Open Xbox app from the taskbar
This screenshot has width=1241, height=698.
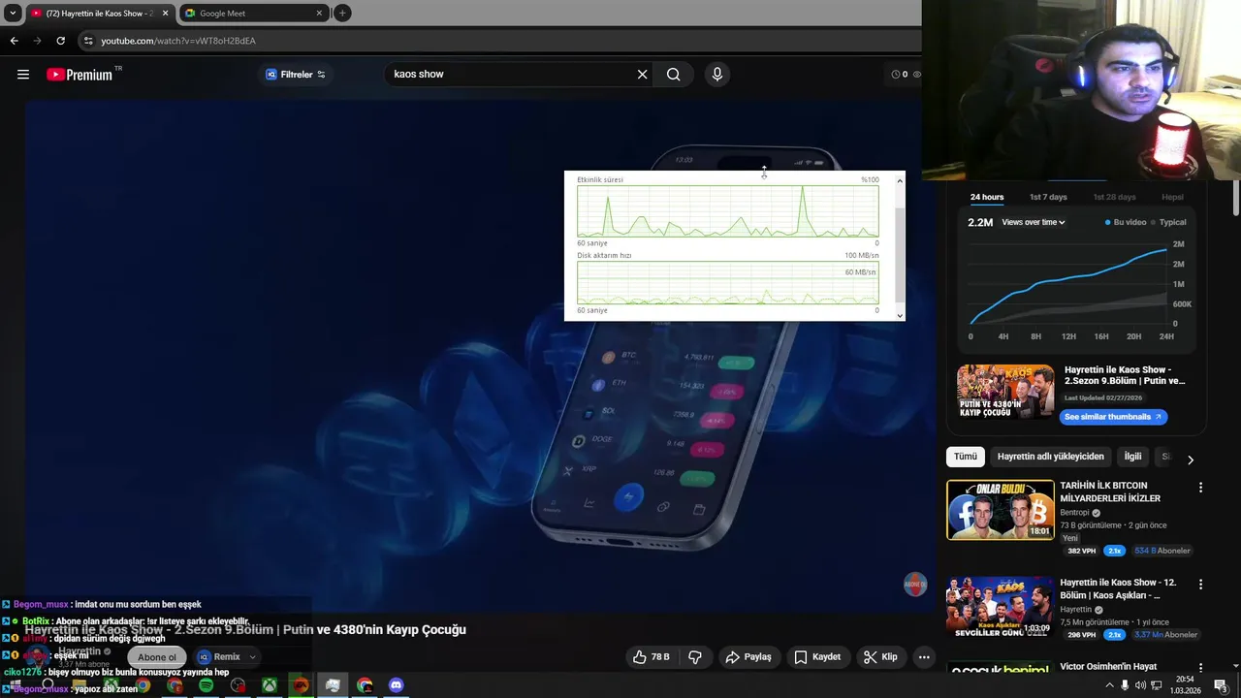coord(269,685)
